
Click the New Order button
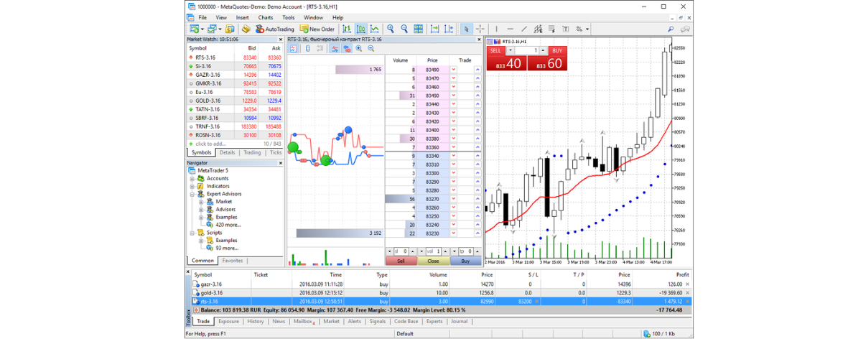[317, 29]
